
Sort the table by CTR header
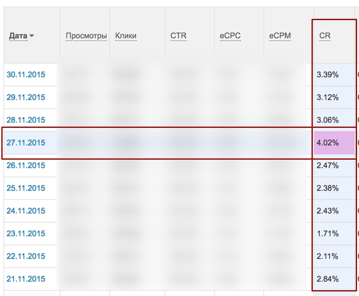(178, 36)
